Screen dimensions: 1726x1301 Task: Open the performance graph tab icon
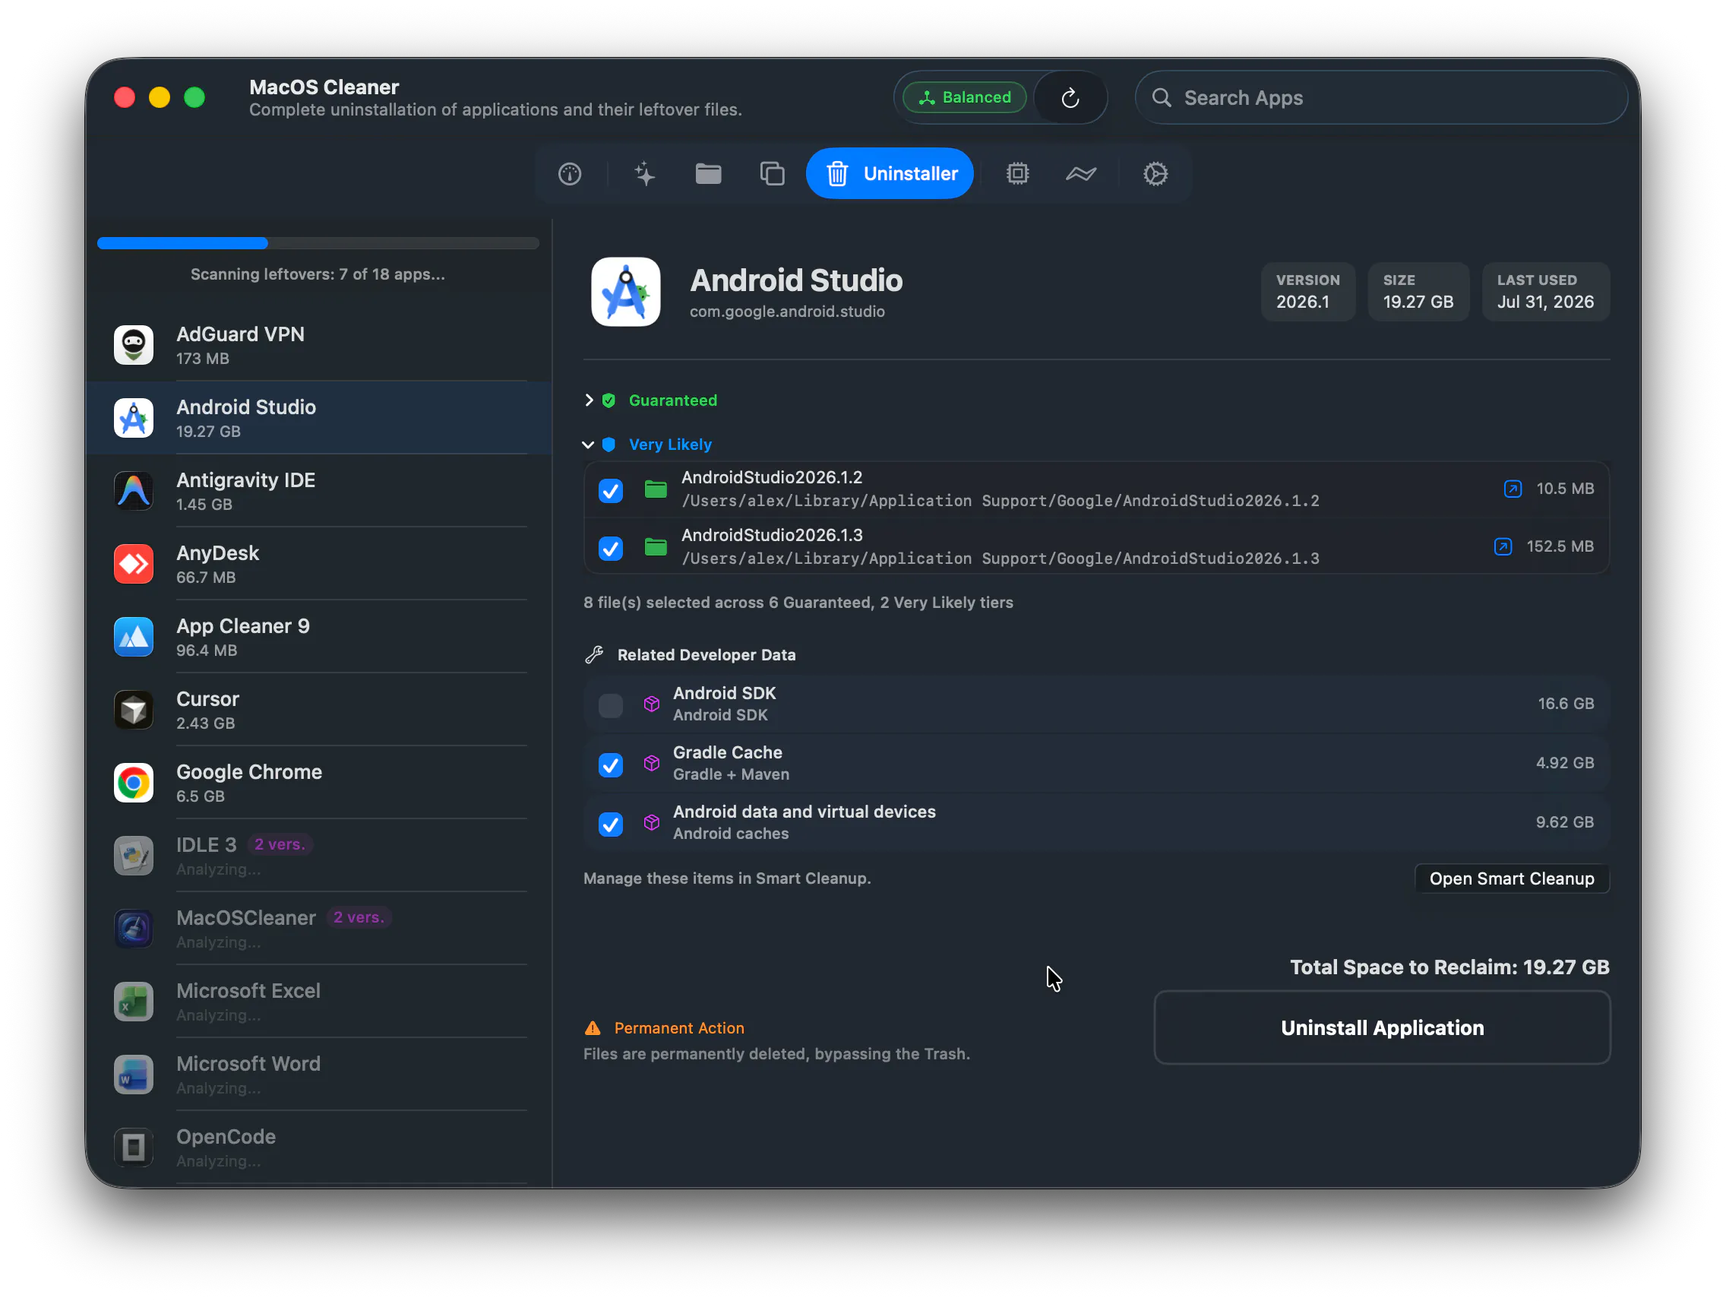point(1081,173)
